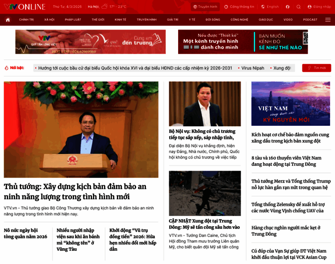This screenshot has height=264, width=335.
Task: Open the Chính trị menu
Action: click(x=26, y=20)
